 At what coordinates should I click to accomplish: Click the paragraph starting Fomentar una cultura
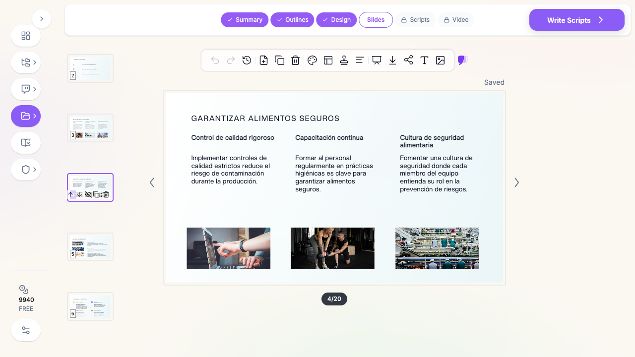pos(436,174)
